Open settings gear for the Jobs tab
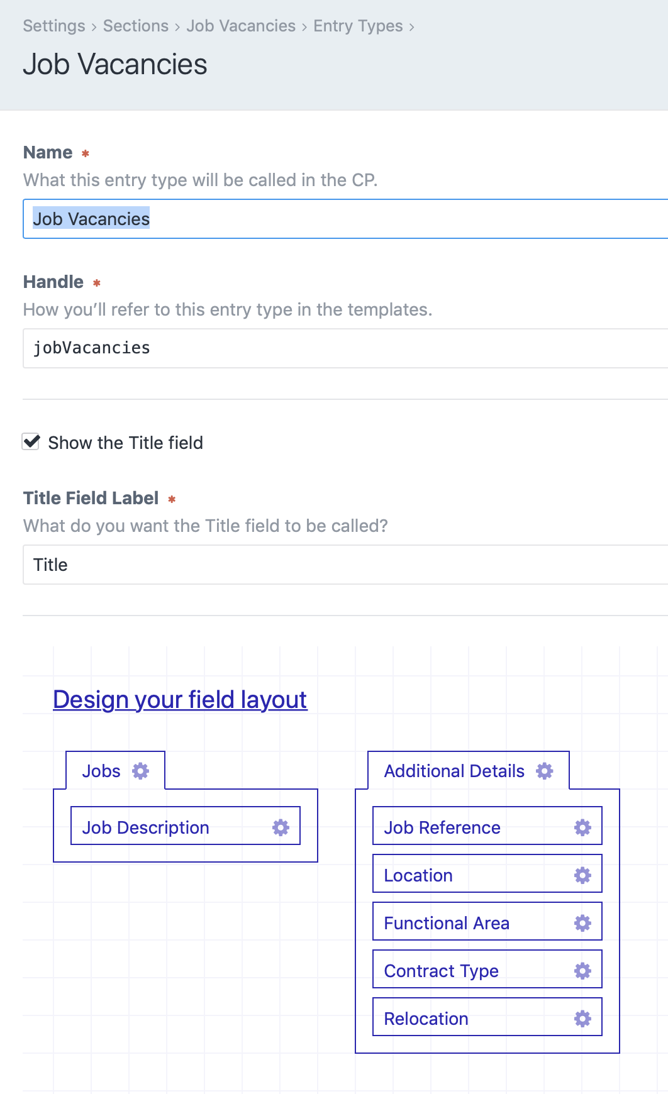 pos(142,770)
